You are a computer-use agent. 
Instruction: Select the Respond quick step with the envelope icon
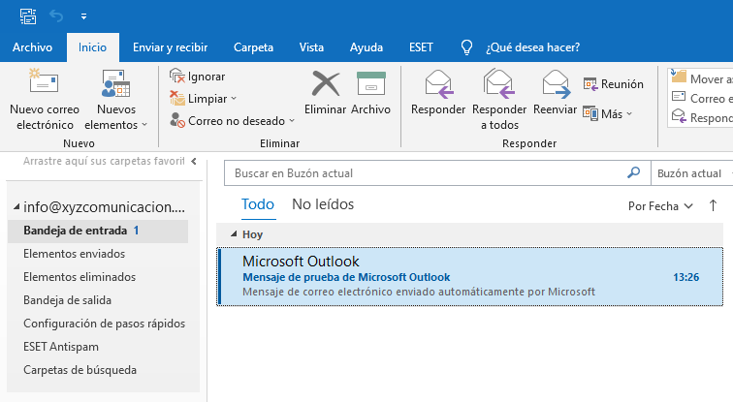pyautogui.click(x=701, y=117)
